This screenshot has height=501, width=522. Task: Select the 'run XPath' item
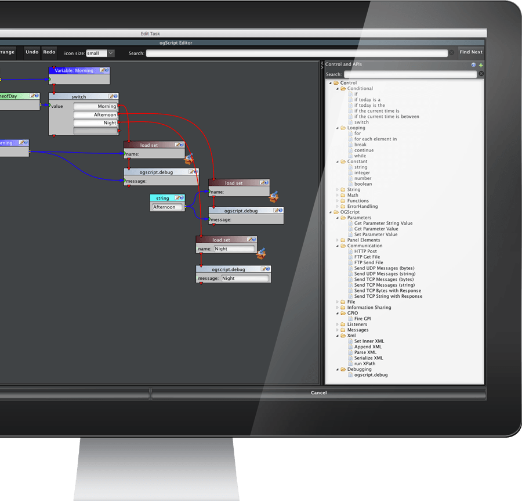[x=365, y=364]
